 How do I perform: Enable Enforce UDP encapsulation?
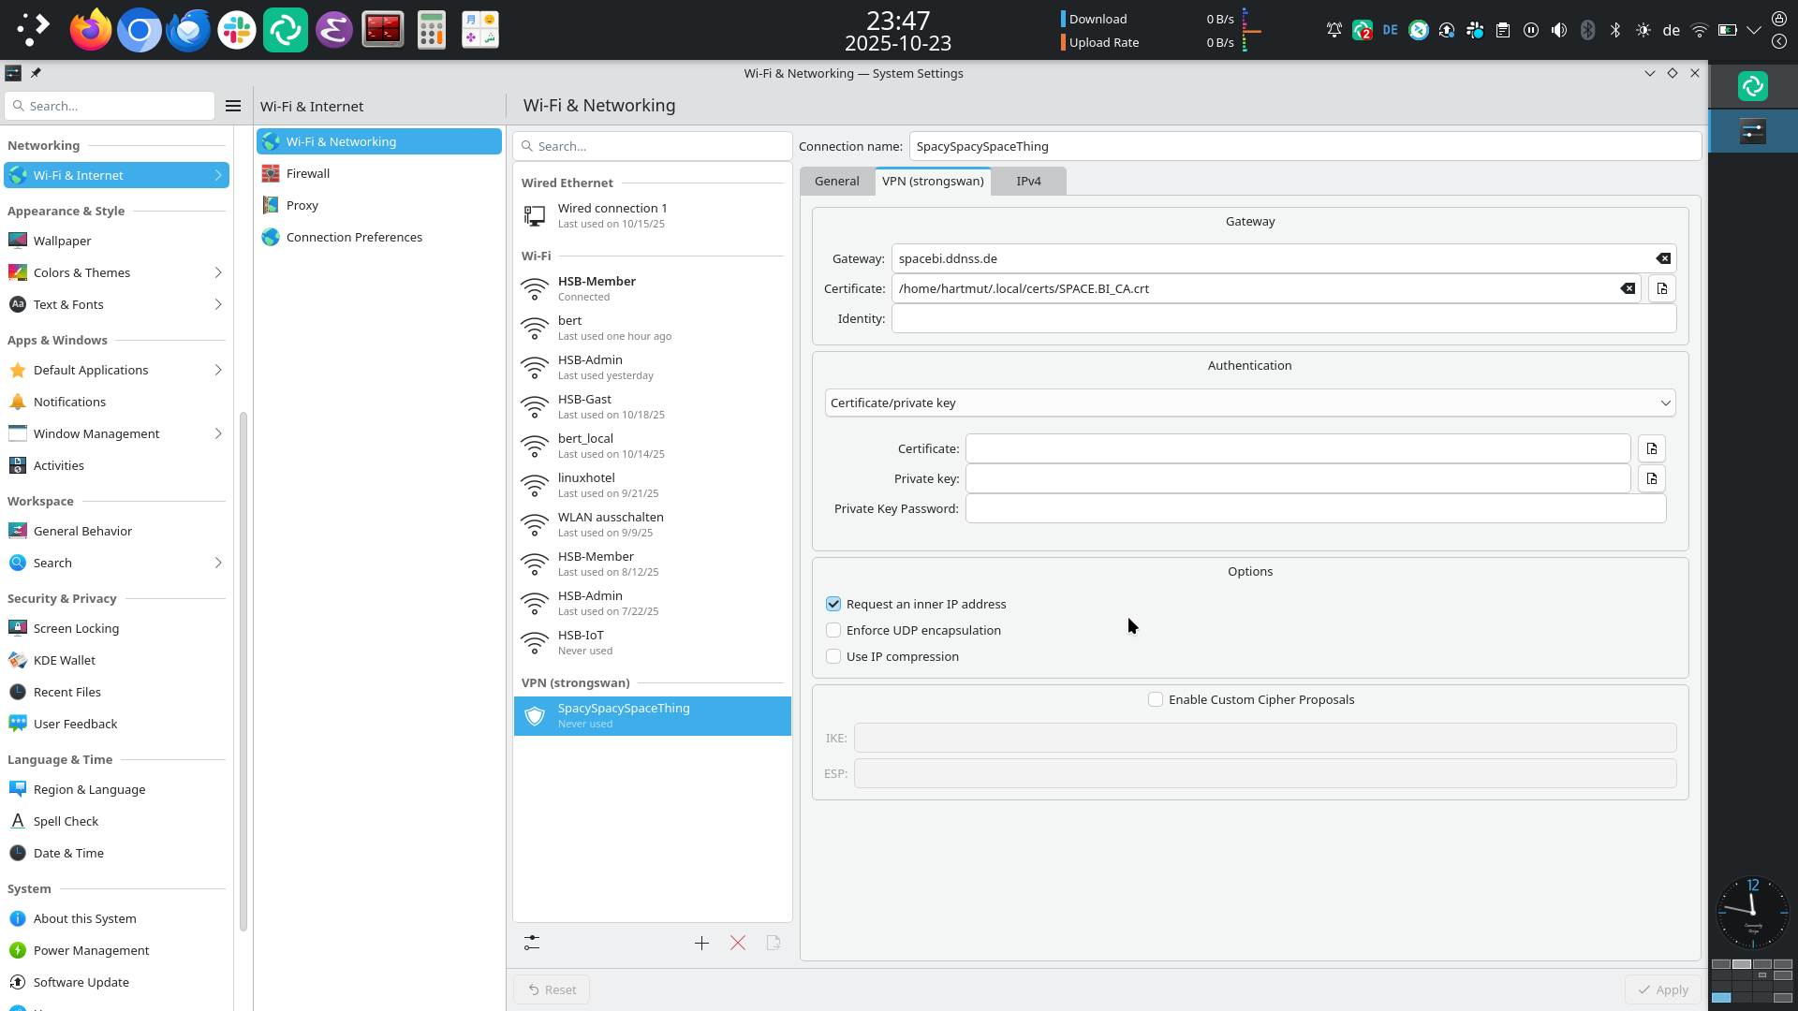pos(833,630)
